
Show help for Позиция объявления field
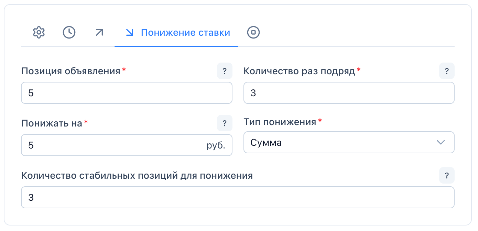225,71
